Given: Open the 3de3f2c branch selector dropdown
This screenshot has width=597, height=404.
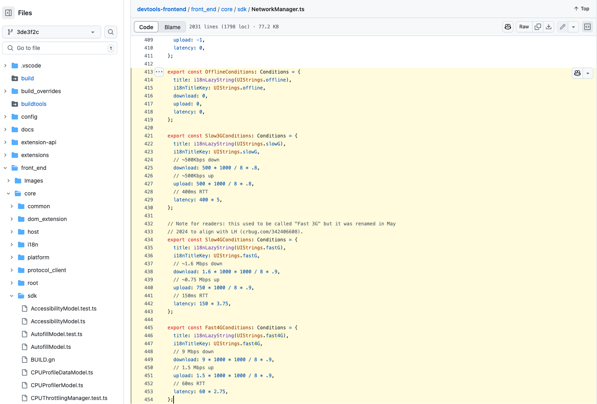Looking at the screenshot, I should [52, 32].
